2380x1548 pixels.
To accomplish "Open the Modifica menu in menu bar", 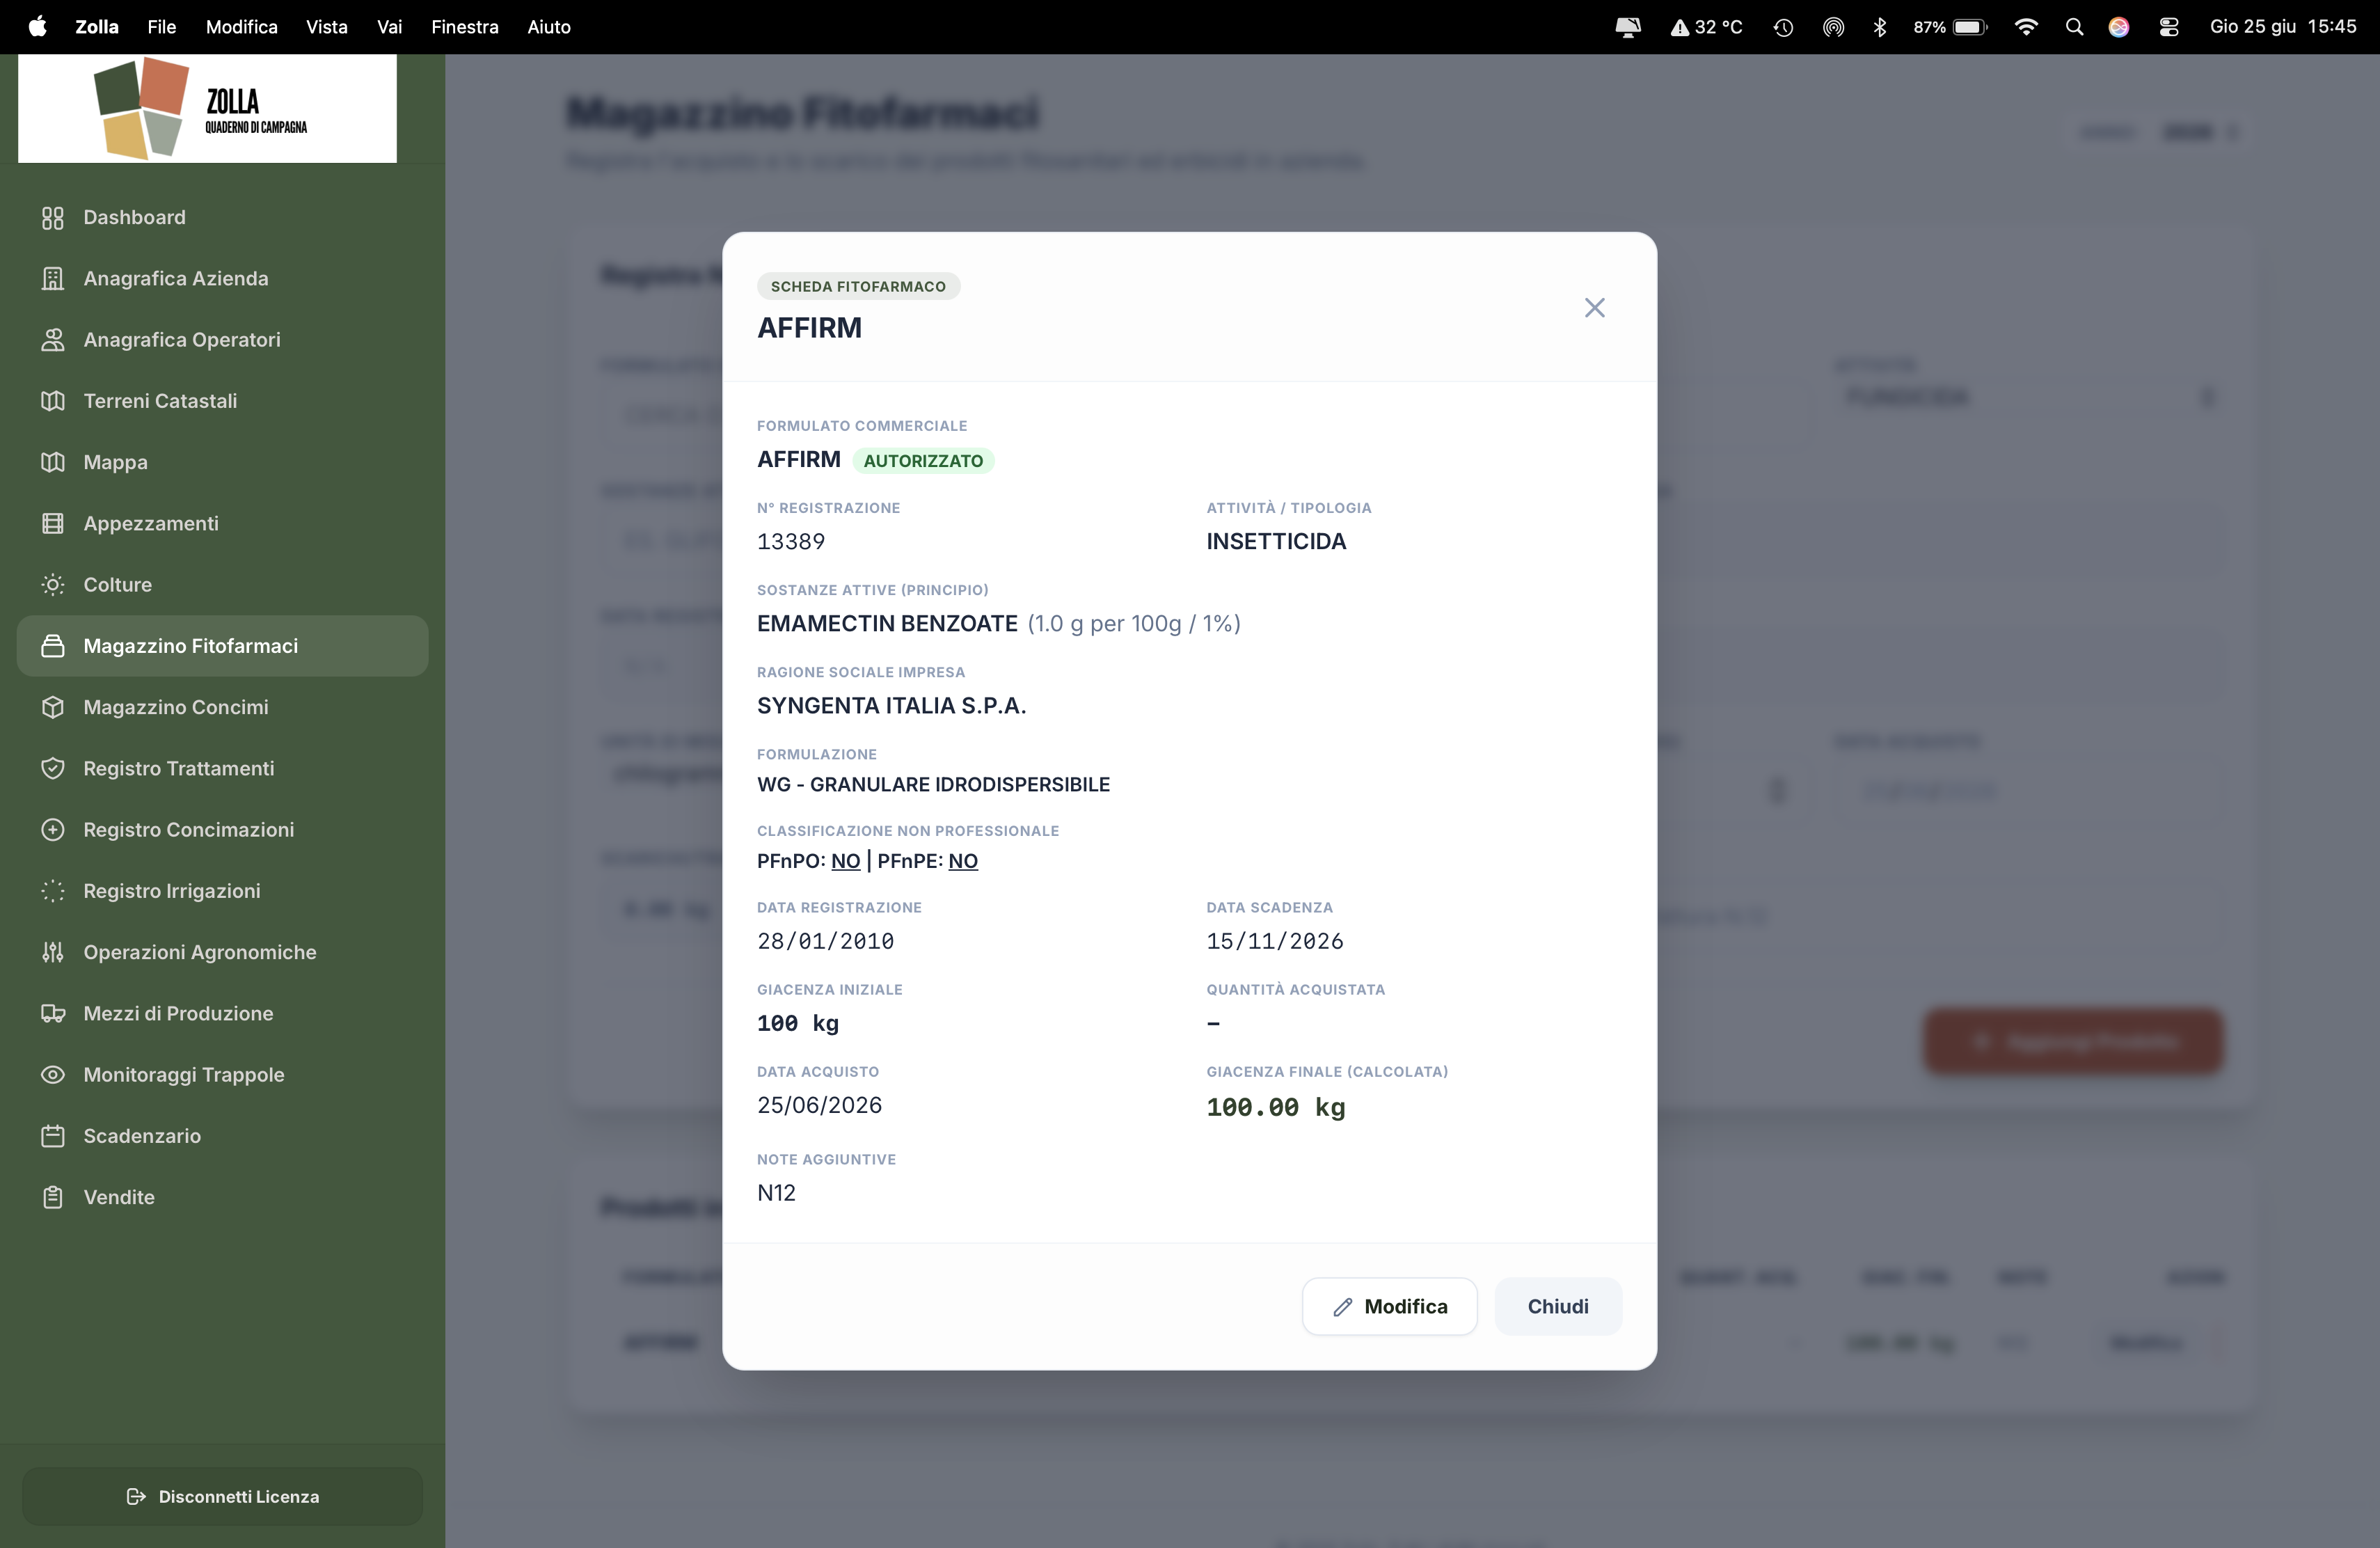I will tap(242, 27).
